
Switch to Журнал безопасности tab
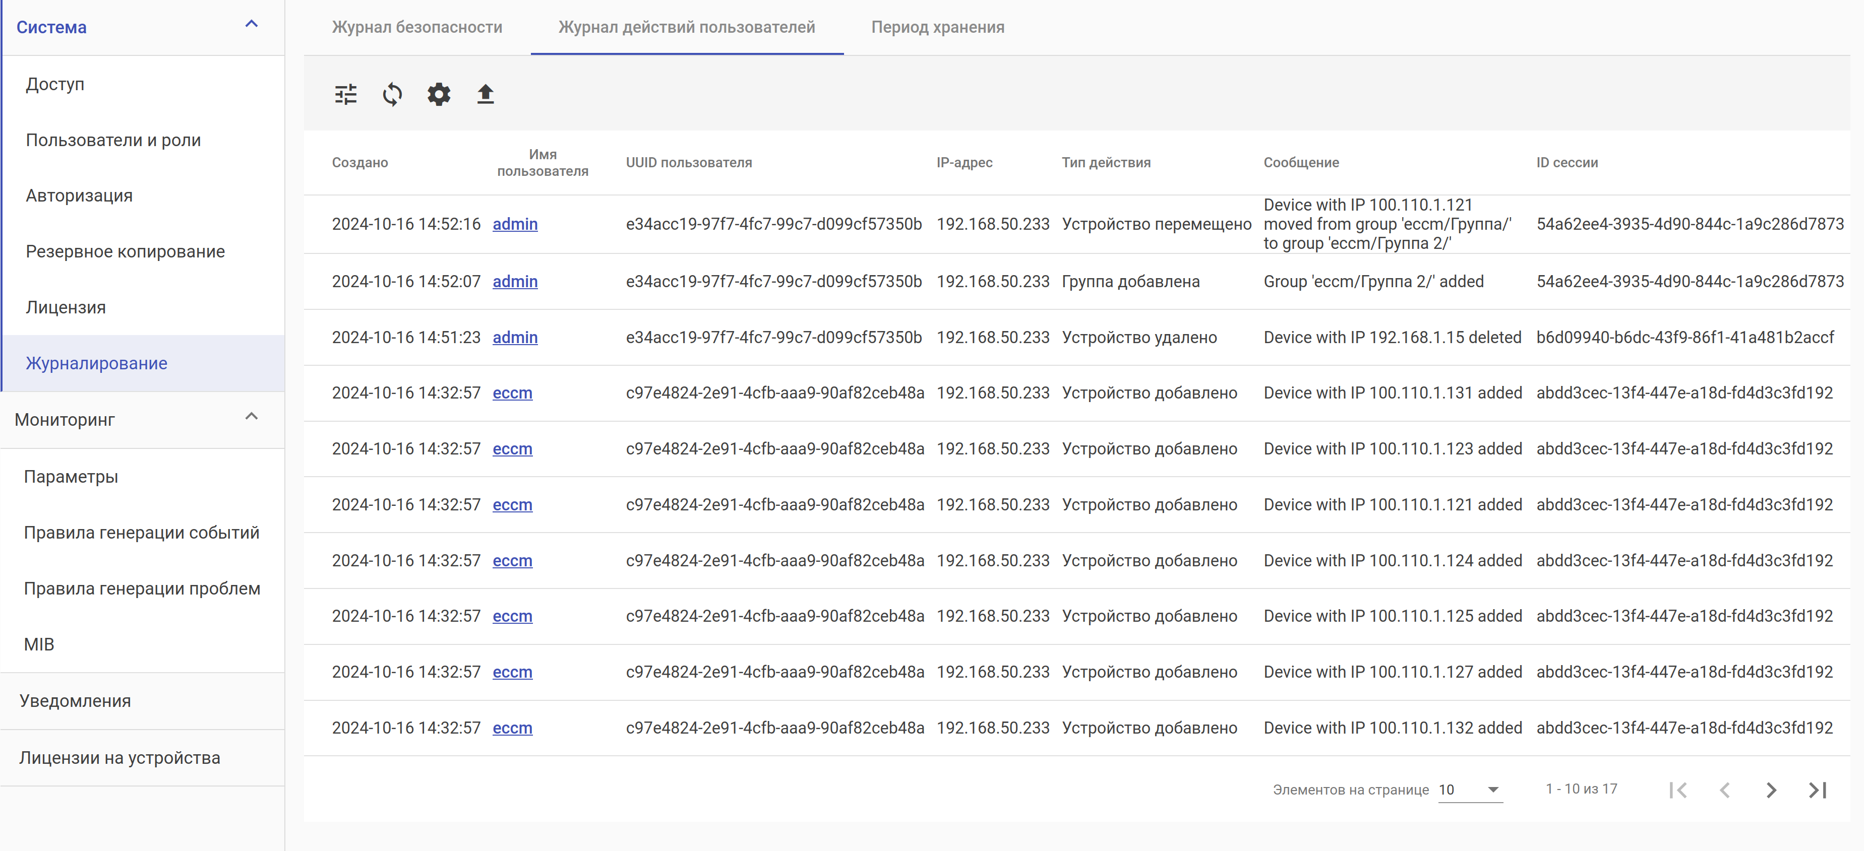[x=417, y=28]
